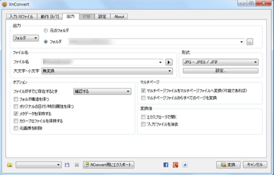Click the XnConvert app icon in title bar
The image size is (274, 175).
[x=4, y=4]
